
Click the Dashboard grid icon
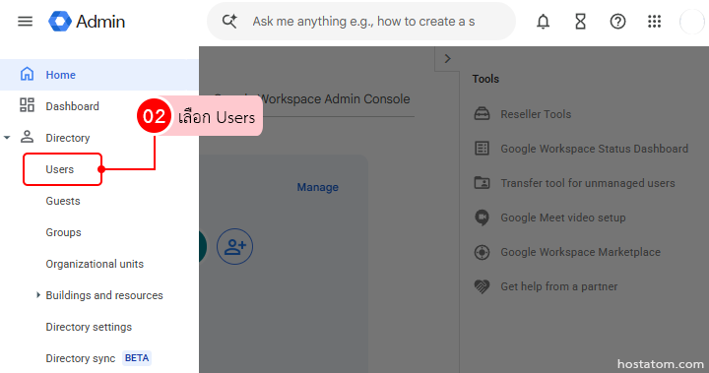(28, 105)
